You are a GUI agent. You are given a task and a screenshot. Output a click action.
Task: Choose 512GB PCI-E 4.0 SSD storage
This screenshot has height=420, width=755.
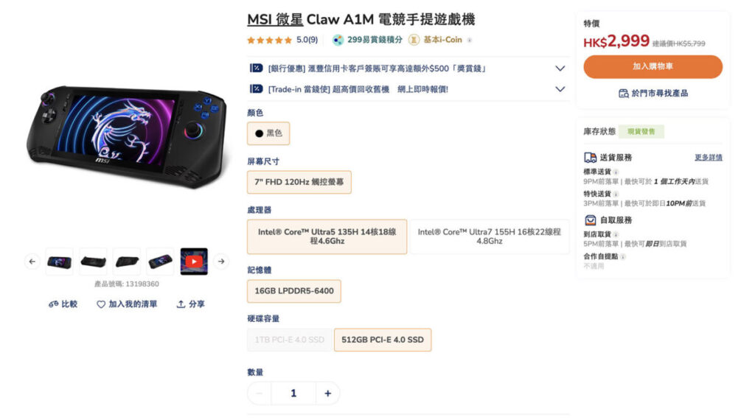click(383, 340)
